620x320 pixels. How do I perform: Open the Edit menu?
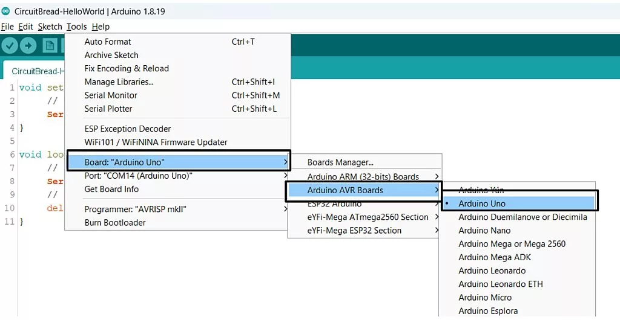pos(25,27)
